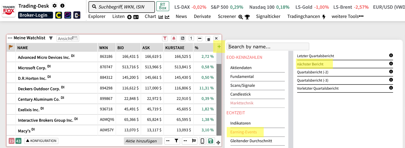Focus the Suchbegriff, WKN, ISIN search field
Viewport: 405px width, 148px height.
(x=122, y=7)
